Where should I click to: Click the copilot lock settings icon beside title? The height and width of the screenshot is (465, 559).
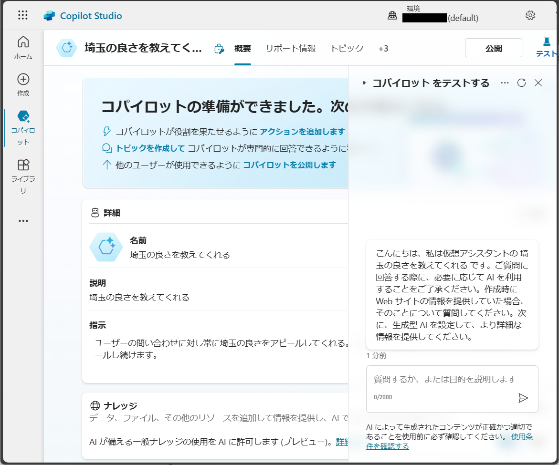219,49
